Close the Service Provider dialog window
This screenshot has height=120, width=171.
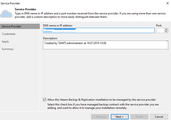pyautogui.click(x=168, y=3)
